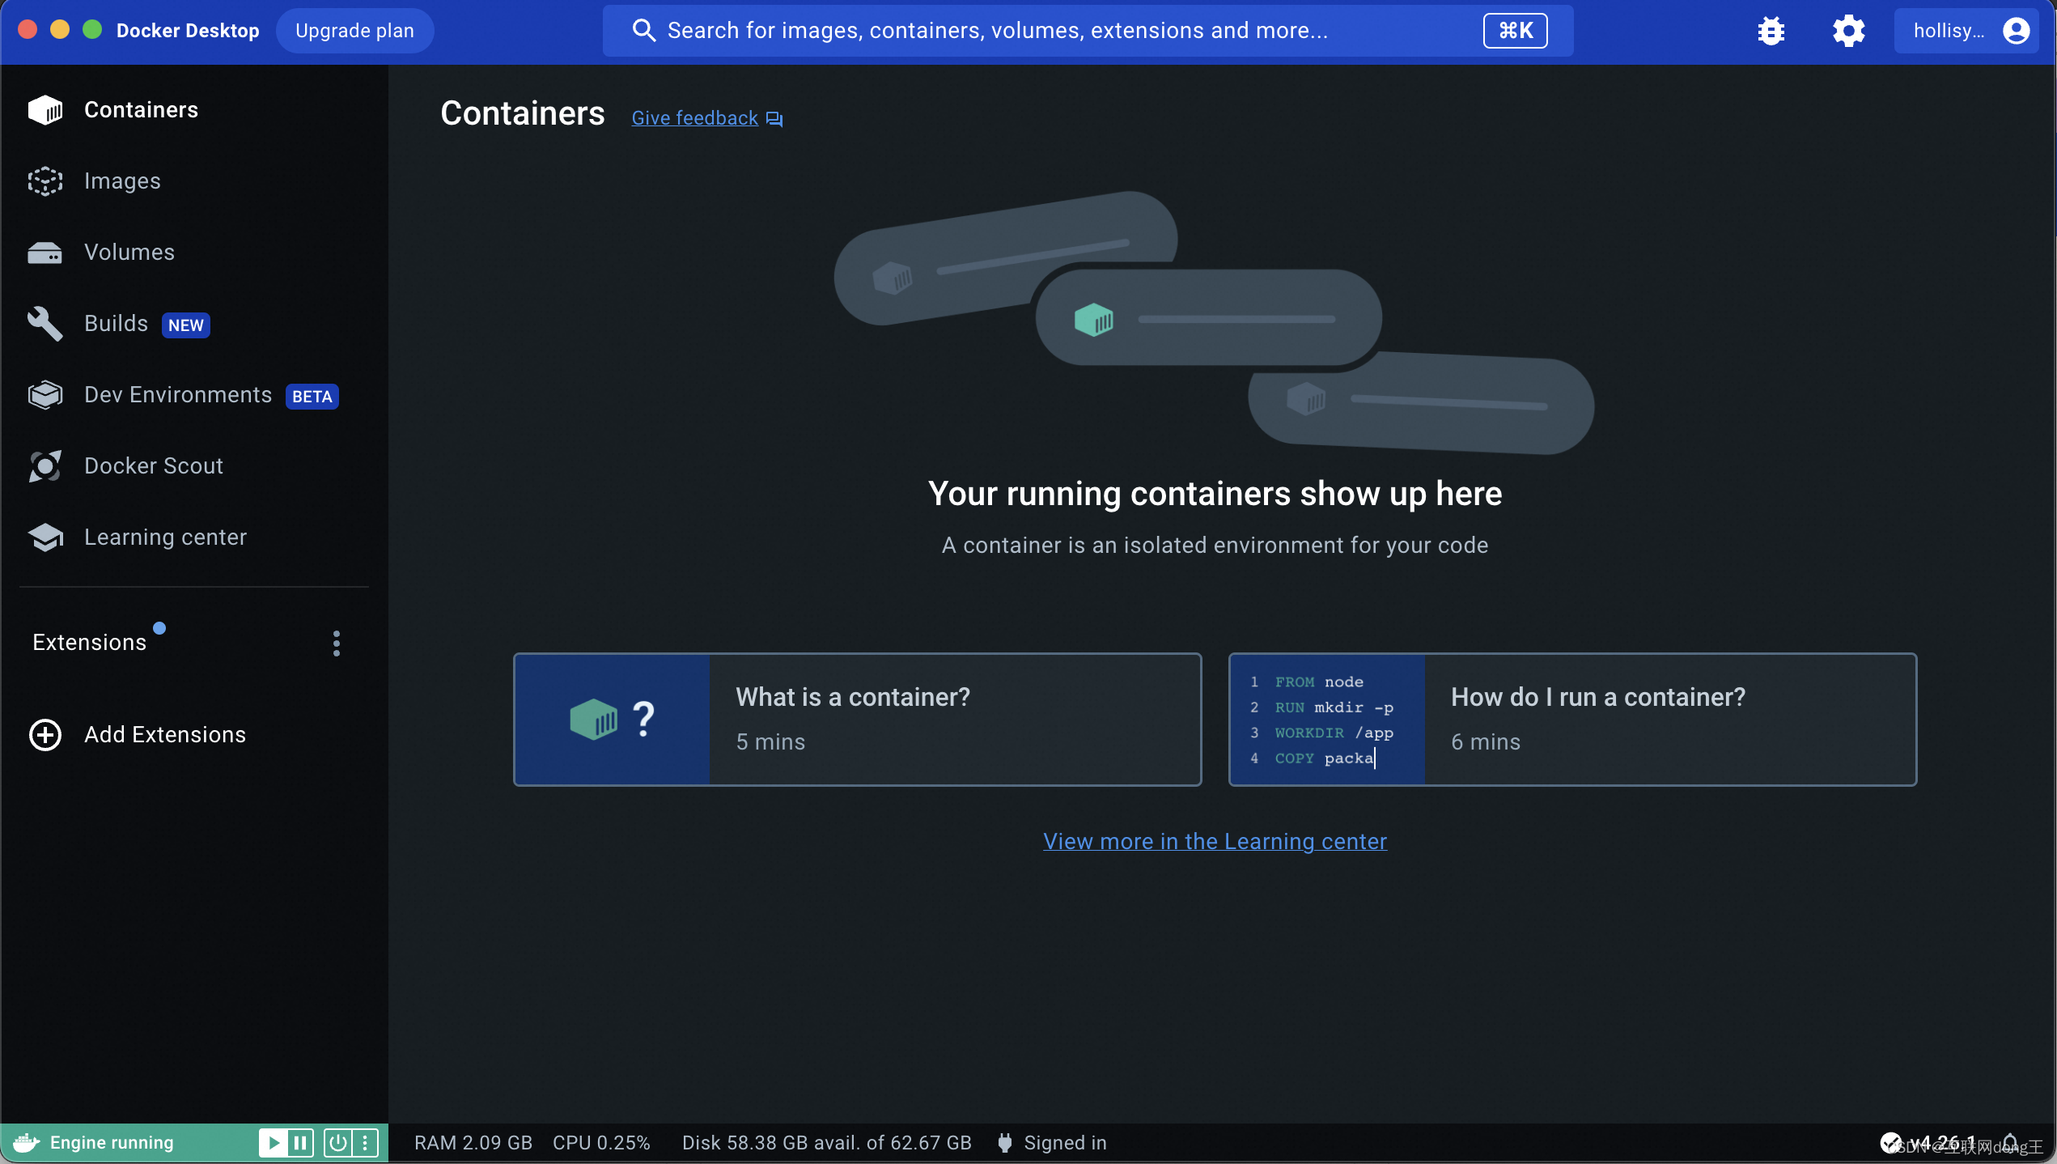Click the Signed in plug status
Image resolution: width=2057 pixels, height=1164 pixels.
coord(1052,1142)
